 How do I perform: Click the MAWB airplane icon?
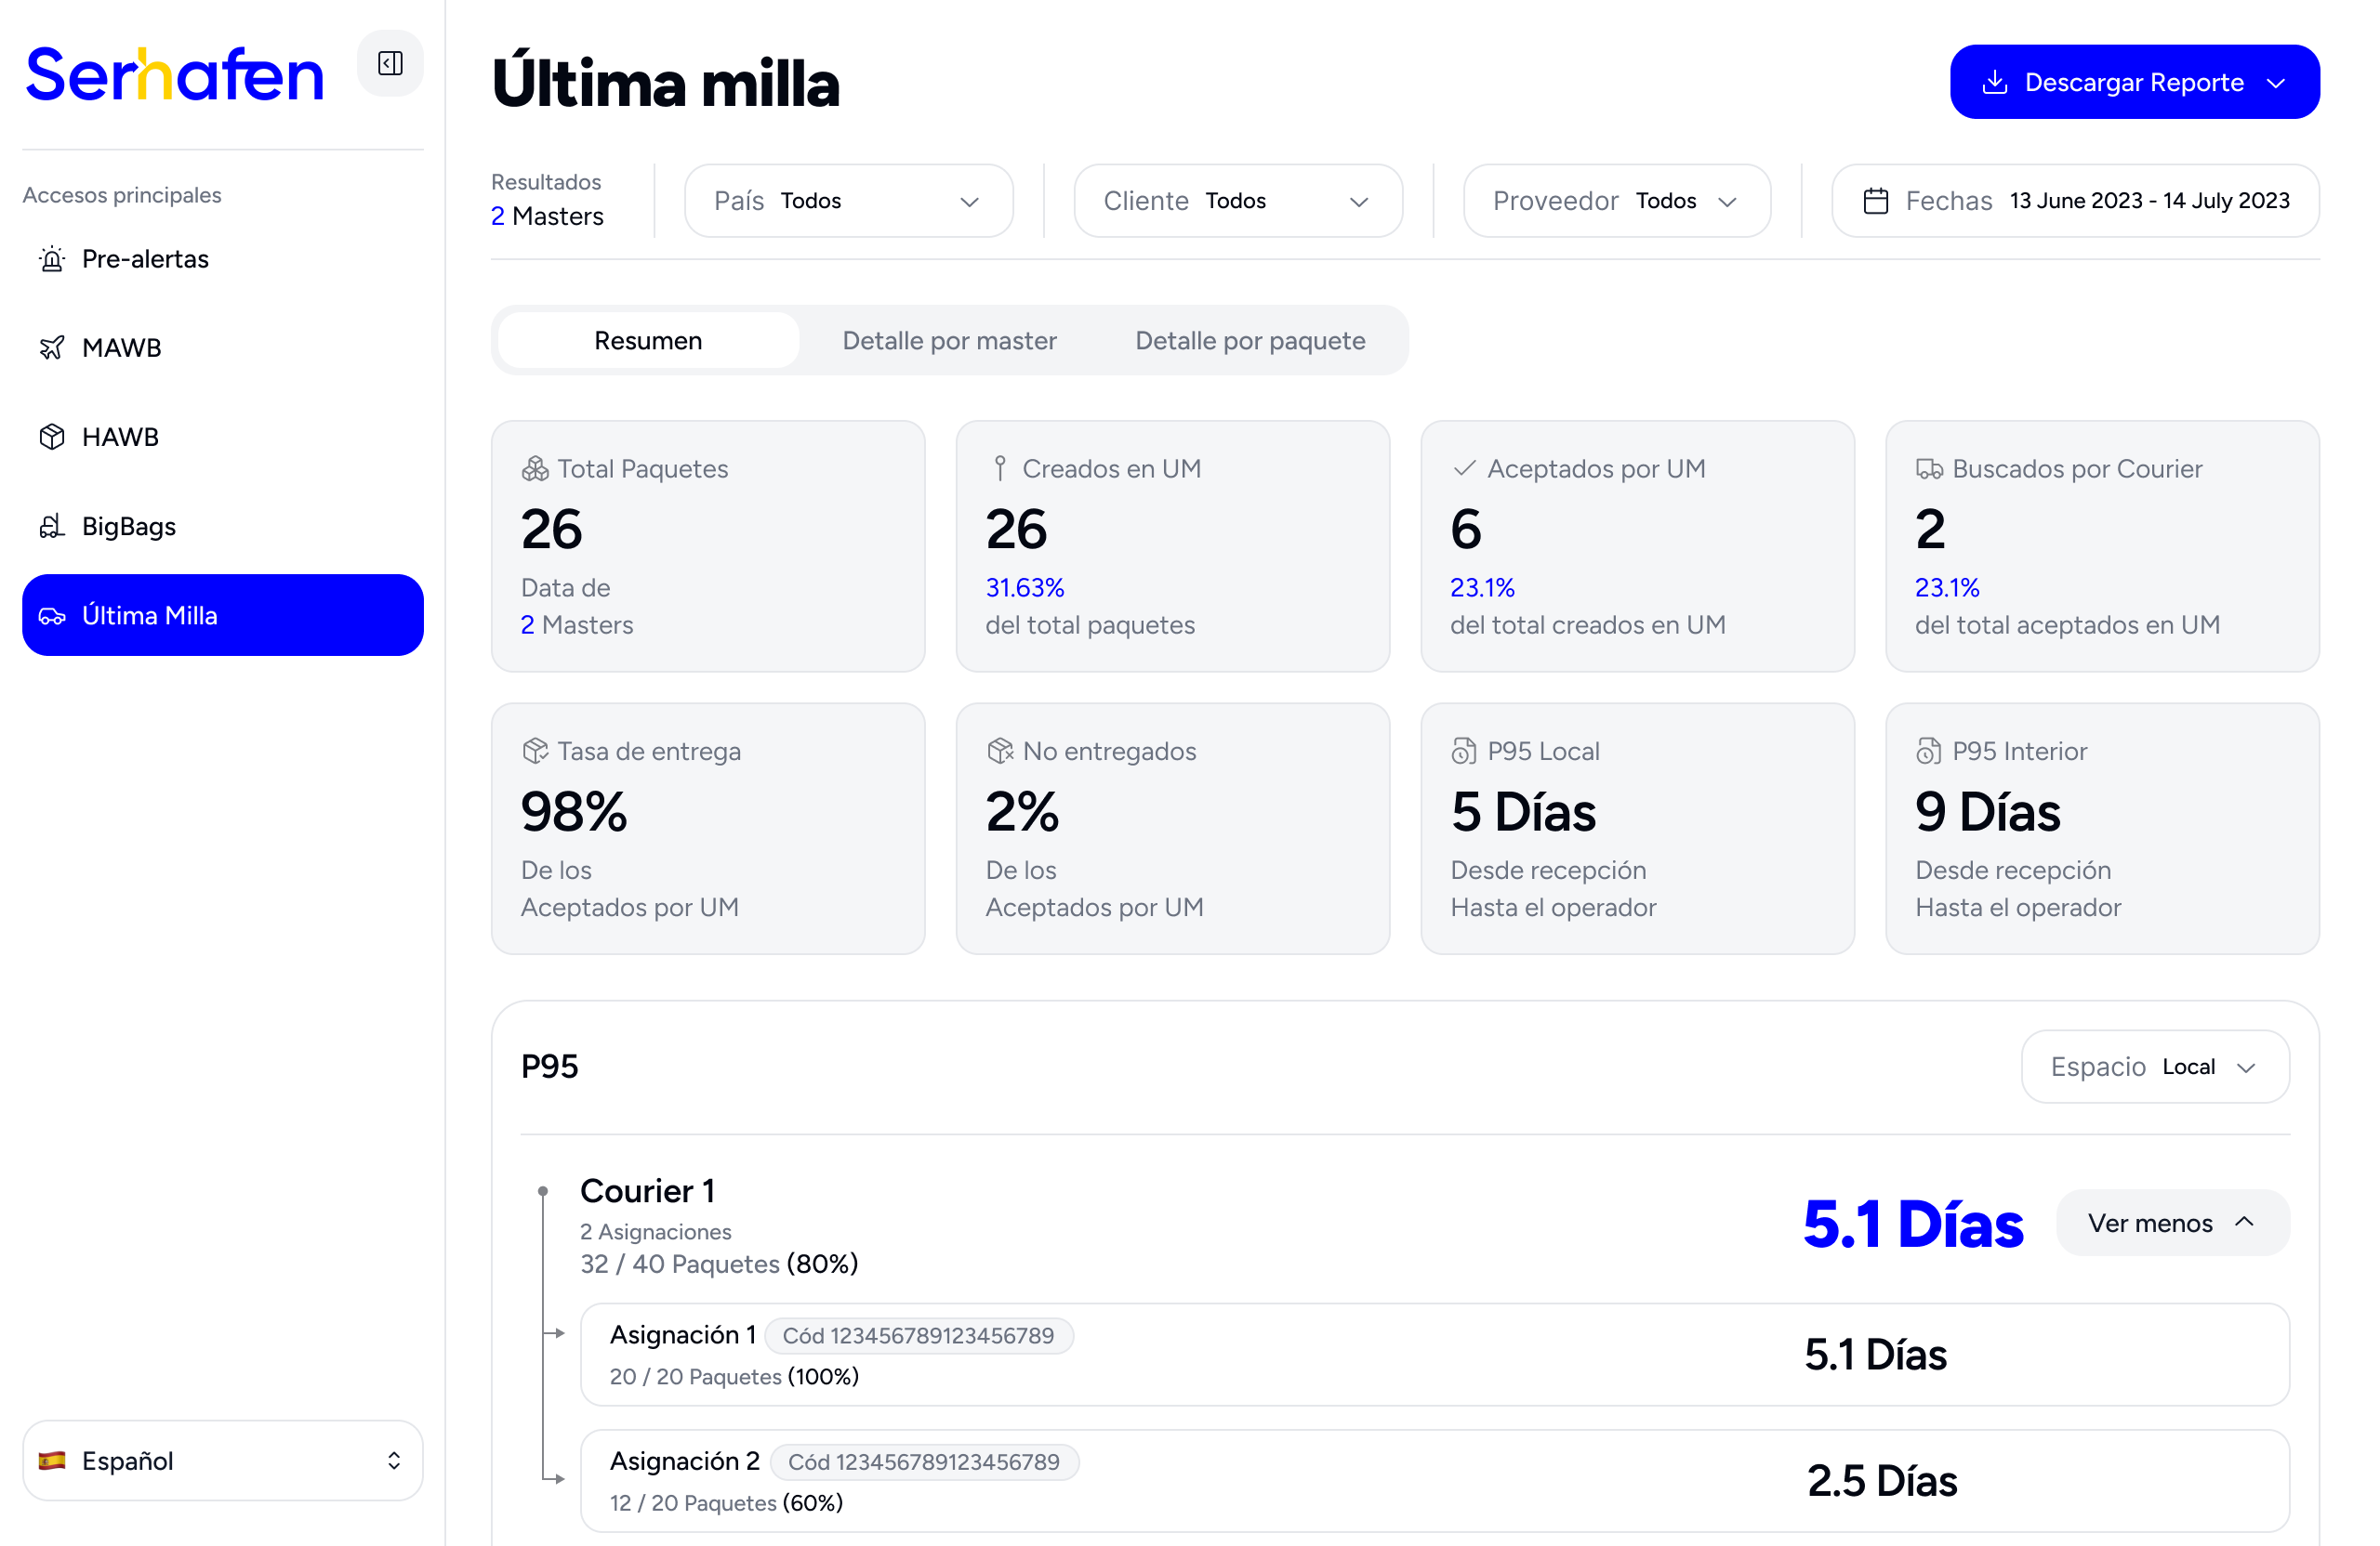(52, 347)
